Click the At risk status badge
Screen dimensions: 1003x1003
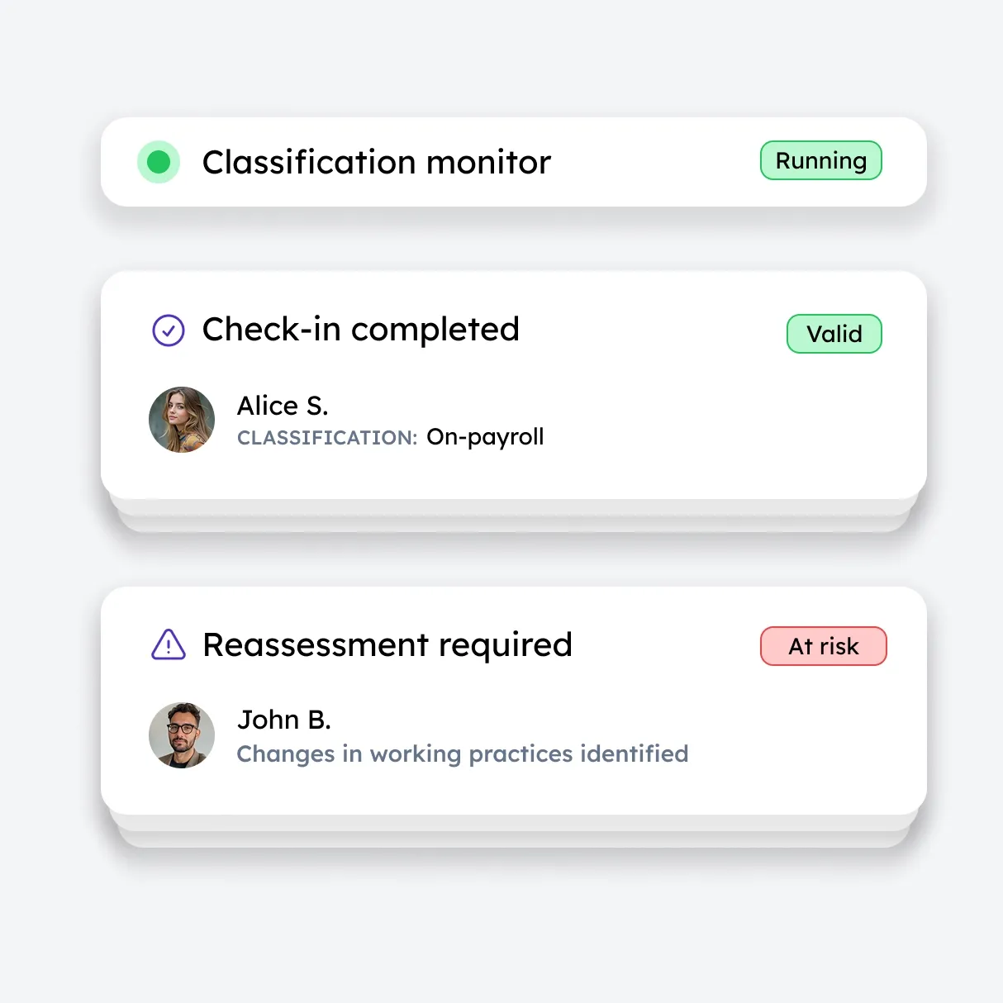coord(824,646)
